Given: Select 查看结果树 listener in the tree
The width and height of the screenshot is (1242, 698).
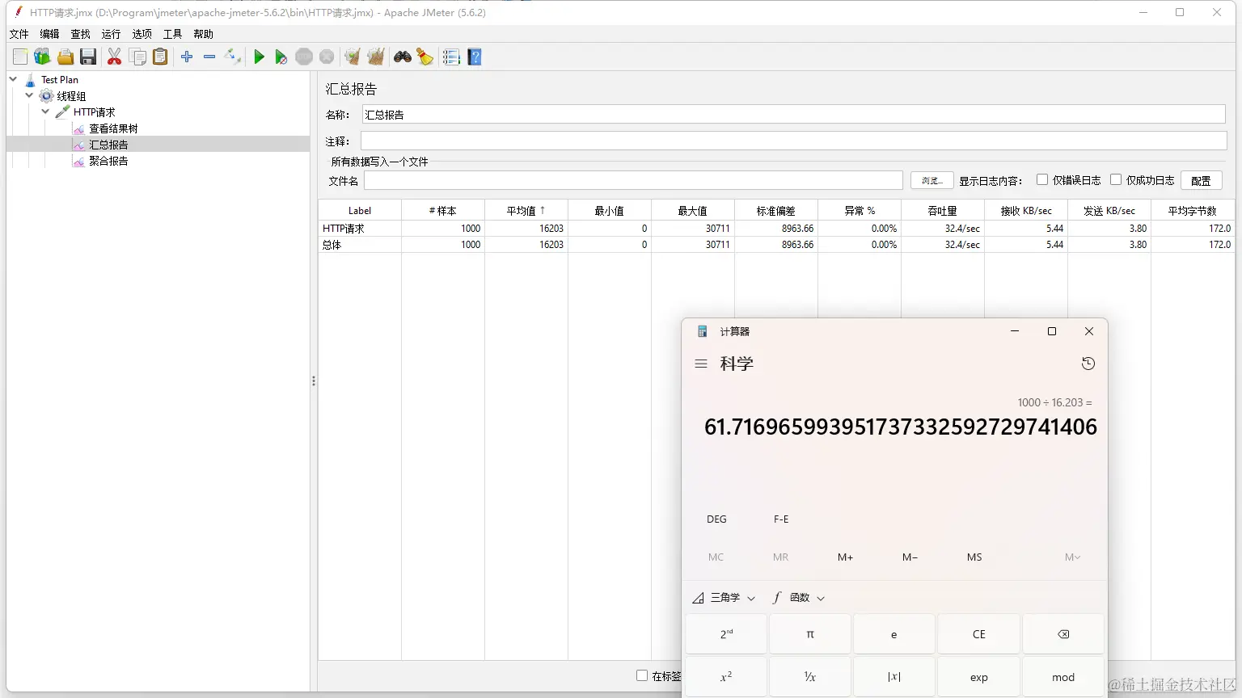Looking at the screenshot, I should pyautogui.click(x=113, y=128).
